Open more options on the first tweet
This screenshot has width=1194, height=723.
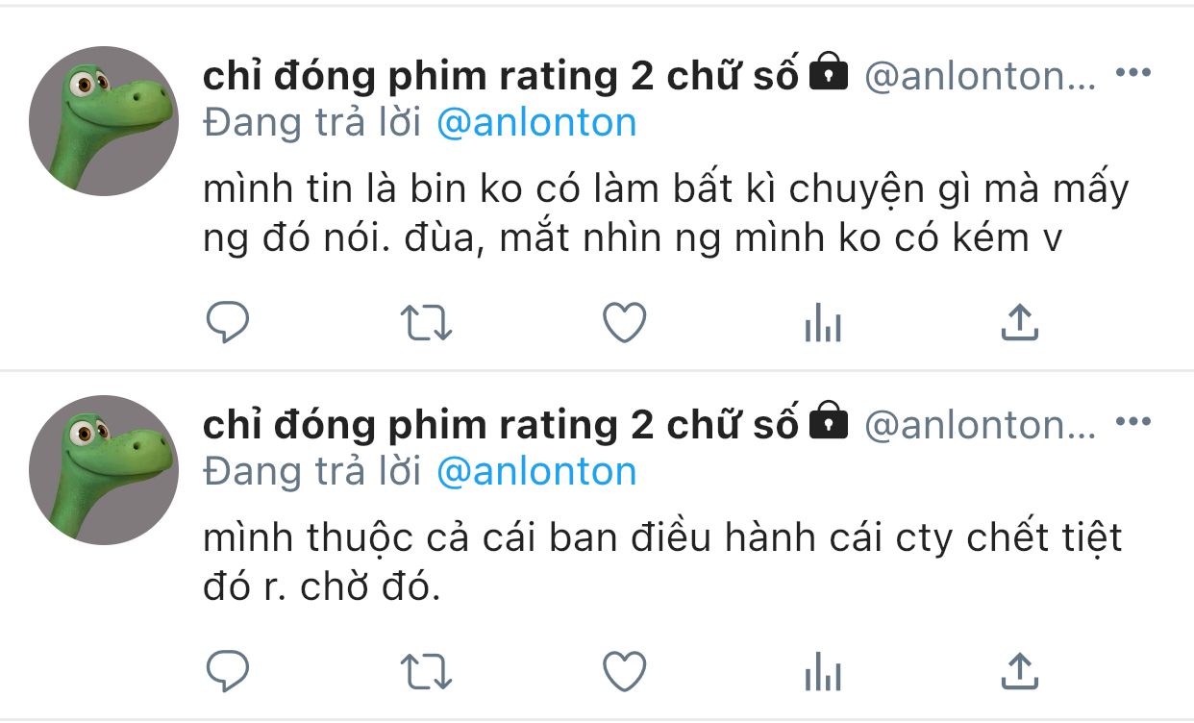tap(1132, 73)
